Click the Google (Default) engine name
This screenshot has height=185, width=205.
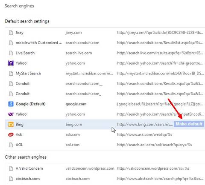tap(30, 104)
